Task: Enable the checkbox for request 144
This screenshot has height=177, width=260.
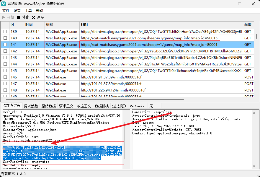Action: tap(5, 64)
